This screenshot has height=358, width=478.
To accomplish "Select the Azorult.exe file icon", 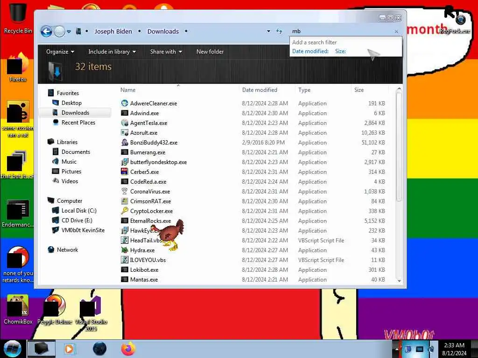I will click(x=124, y=133).
